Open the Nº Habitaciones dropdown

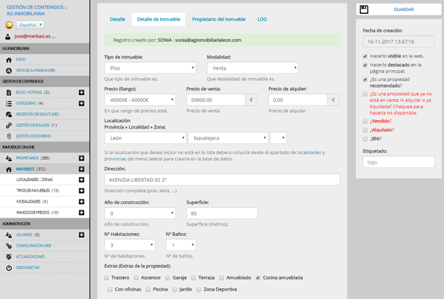[130, 245]
